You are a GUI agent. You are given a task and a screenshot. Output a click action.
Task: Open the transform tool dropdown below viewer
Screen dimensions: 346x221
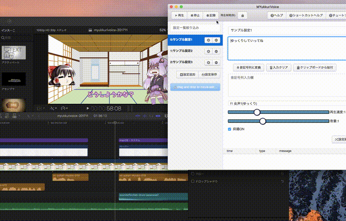(x=53, y=108)
